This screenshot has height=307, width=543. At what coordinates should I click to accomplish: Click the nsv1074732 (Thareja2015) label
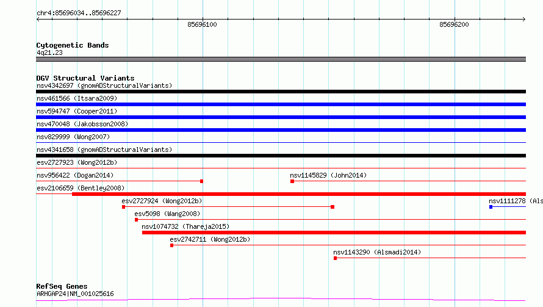point(185,226)
